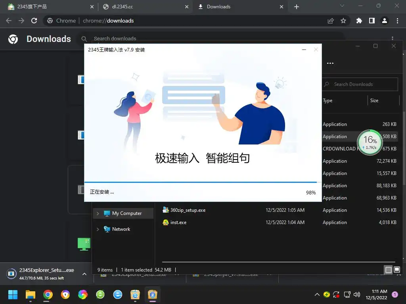The width and height of the screenshot is (406, 304).
Task: Open Chrome three-dot menu
Action: click(x=397, y=21)
